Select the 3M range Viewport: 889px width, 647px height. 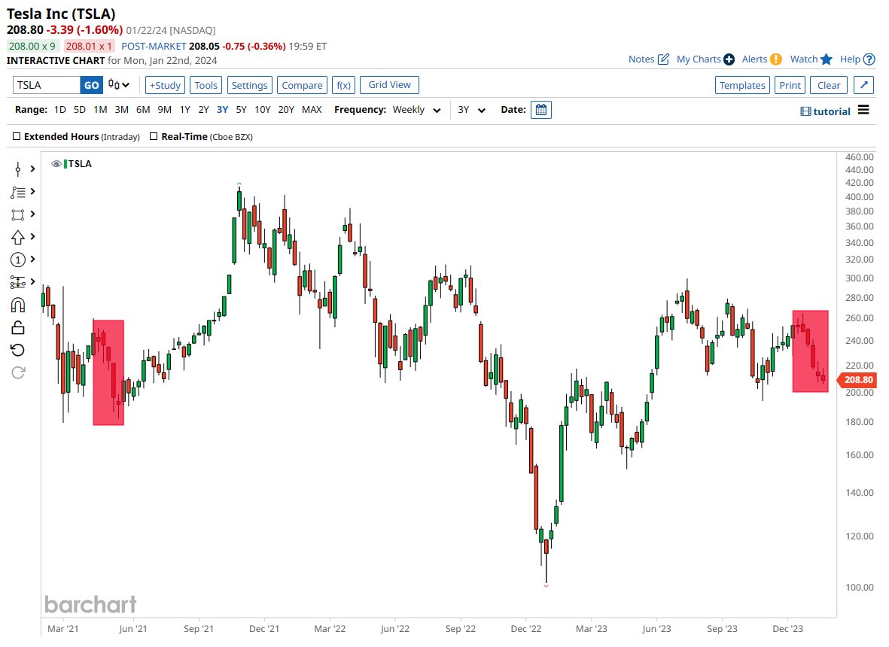point(121,110)
